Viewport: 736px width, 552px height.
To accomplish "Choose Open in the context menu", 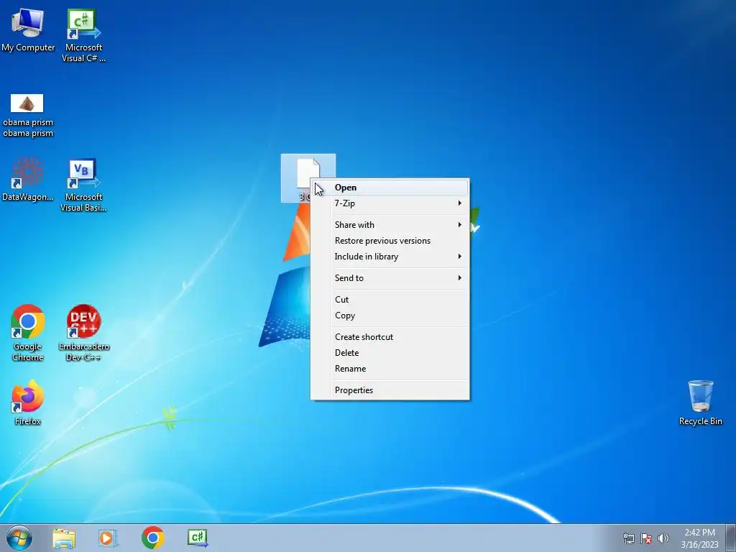I will coord(390,188).
